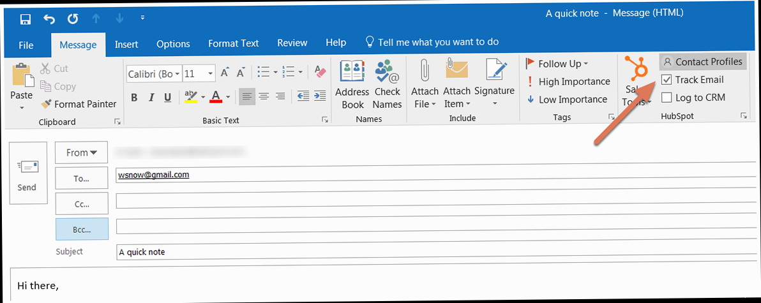Enable the Log to CRM checkbox
Screen dimensions: 761x303
tap(667, 98)
